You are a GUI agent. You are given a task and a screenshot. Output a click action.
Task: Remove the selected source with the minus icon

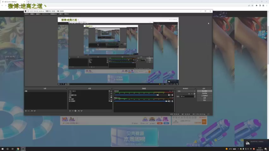point(73,111)
